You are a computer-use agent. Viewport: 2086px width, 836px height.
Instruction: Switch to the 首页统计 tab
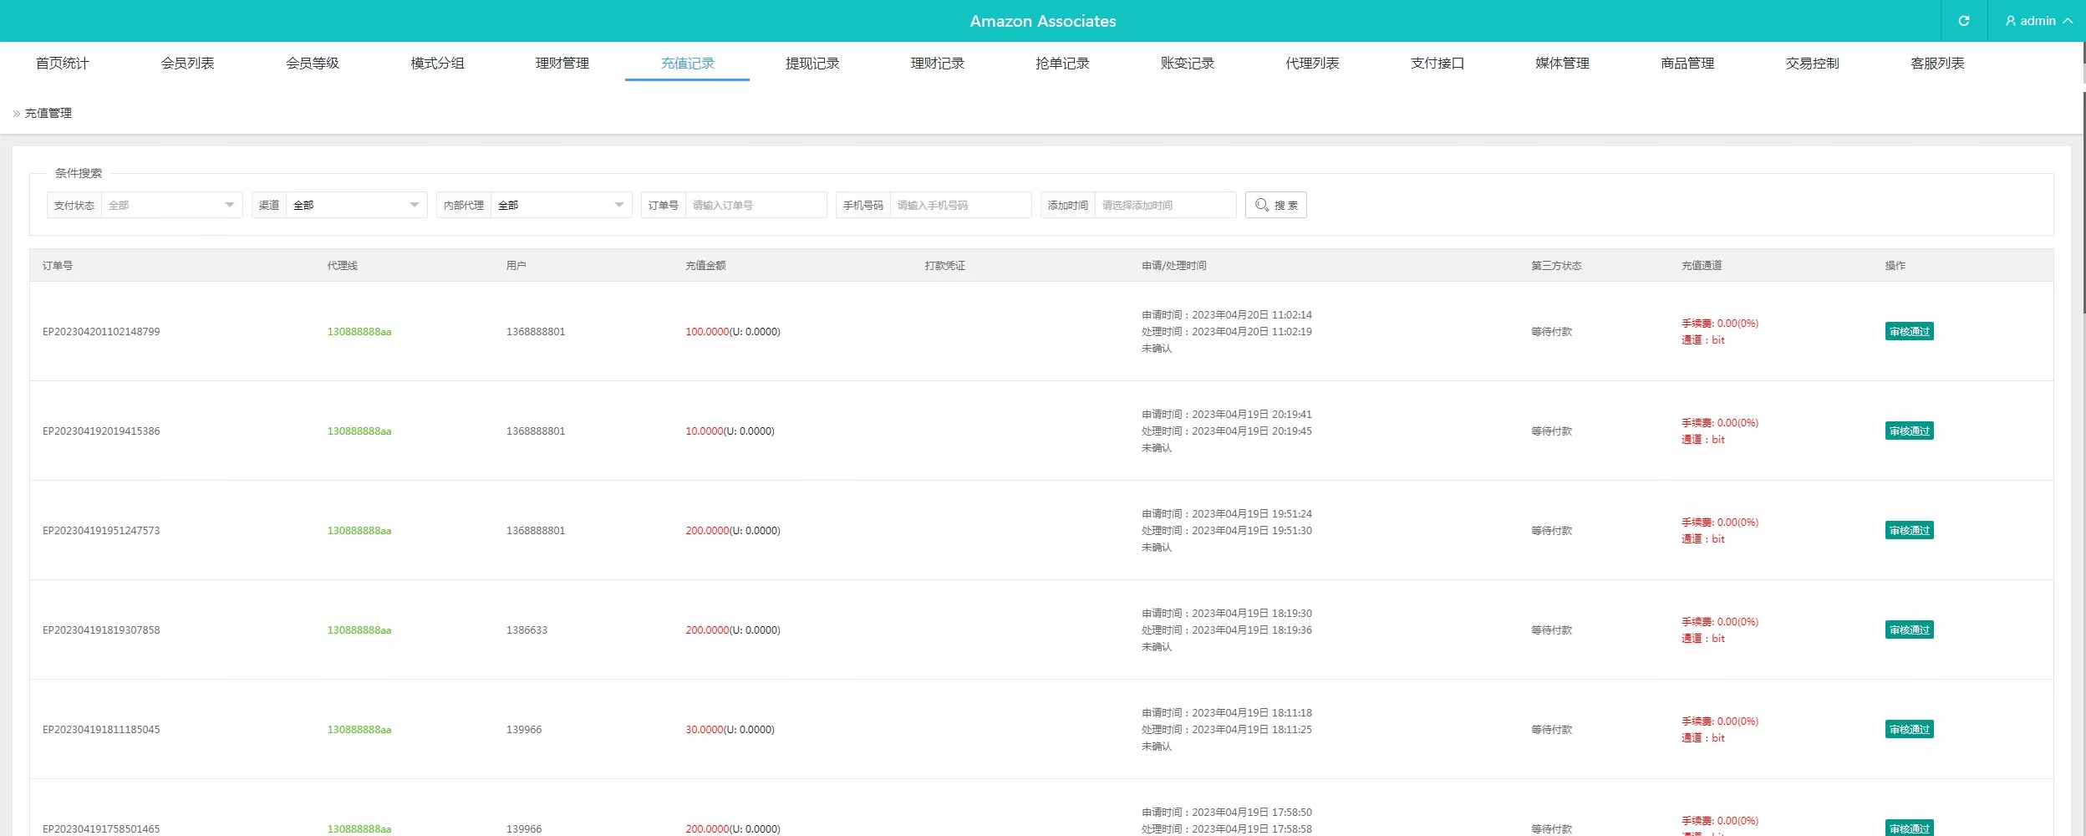(62, 64)
